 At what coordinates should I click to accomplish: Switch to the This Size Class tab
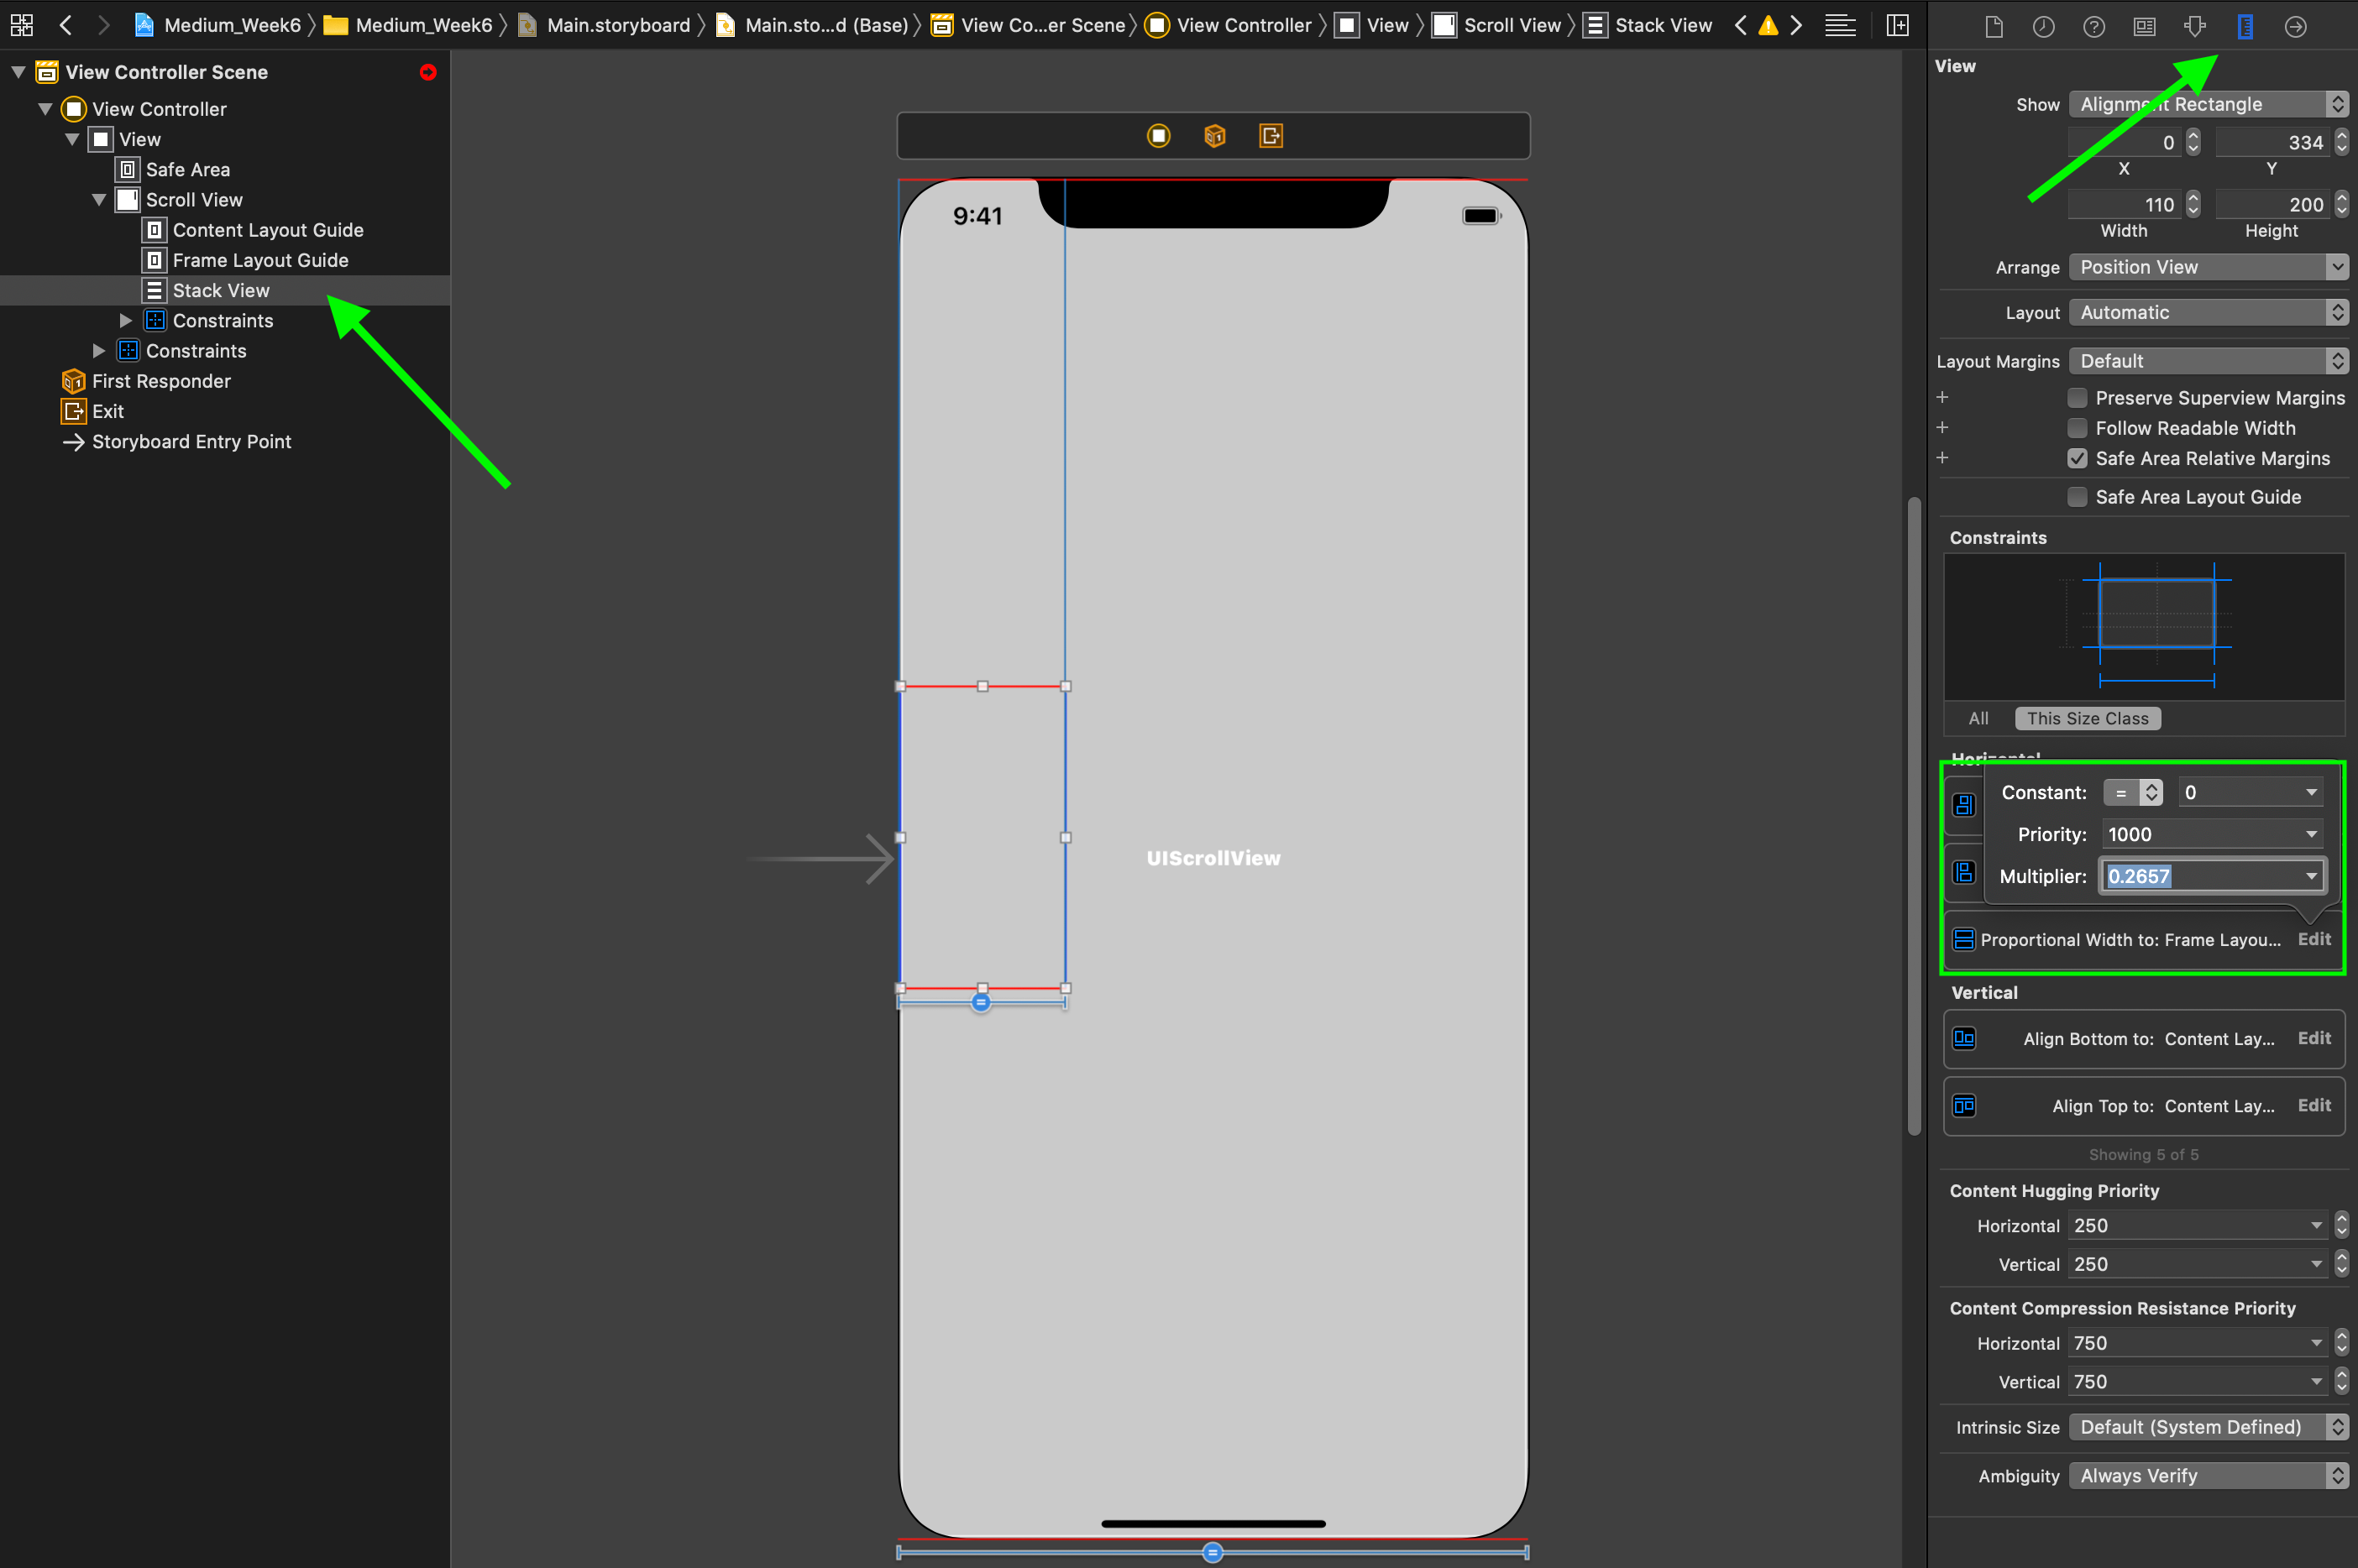(2087, 718)
